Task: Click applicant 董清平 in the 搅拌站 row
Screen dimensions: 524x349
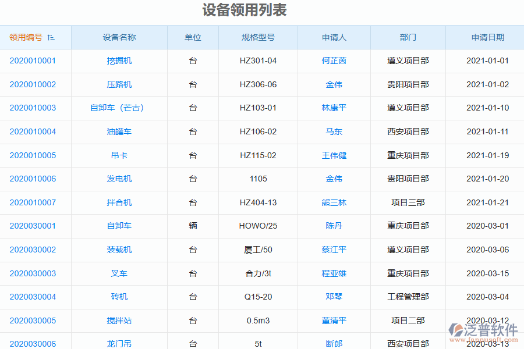Action: (333, 320)
